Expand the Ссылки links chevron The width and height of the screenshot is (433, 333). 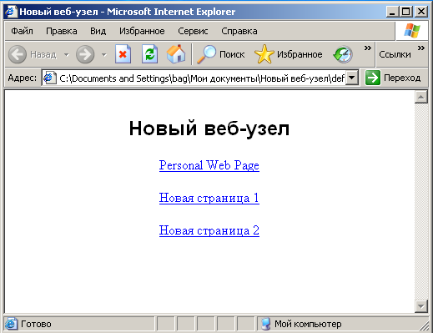tap(421, 48)
